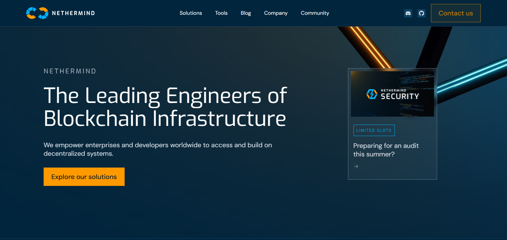507x240 pixels.
Task: Click the arrow icon in the audit card
Action: coord(356,167)
